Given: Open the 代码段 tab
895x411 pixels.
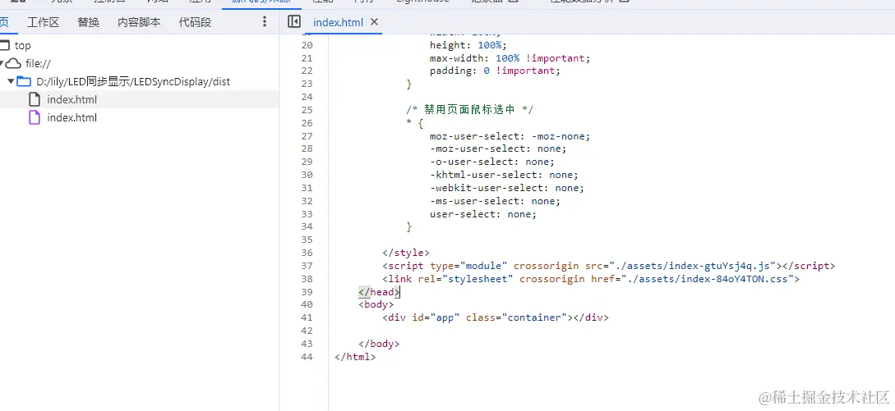Looking at the screenshot, I should click(195, 22).
